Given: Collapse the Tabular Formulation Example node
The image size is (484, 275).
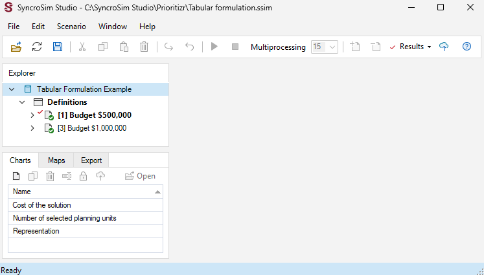Looking at the screenshot, I should click(x=12, y=89).
